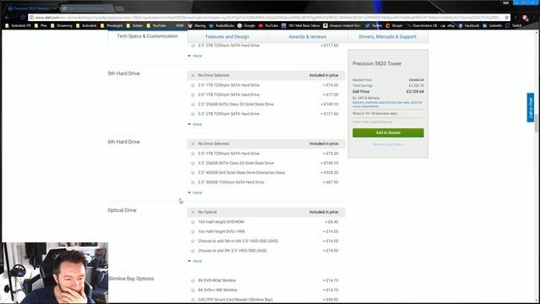Select CAC/PIV Smart Card Reader Slimline Bay option
This screenshot has height=304, width=540.
point(193,300)
